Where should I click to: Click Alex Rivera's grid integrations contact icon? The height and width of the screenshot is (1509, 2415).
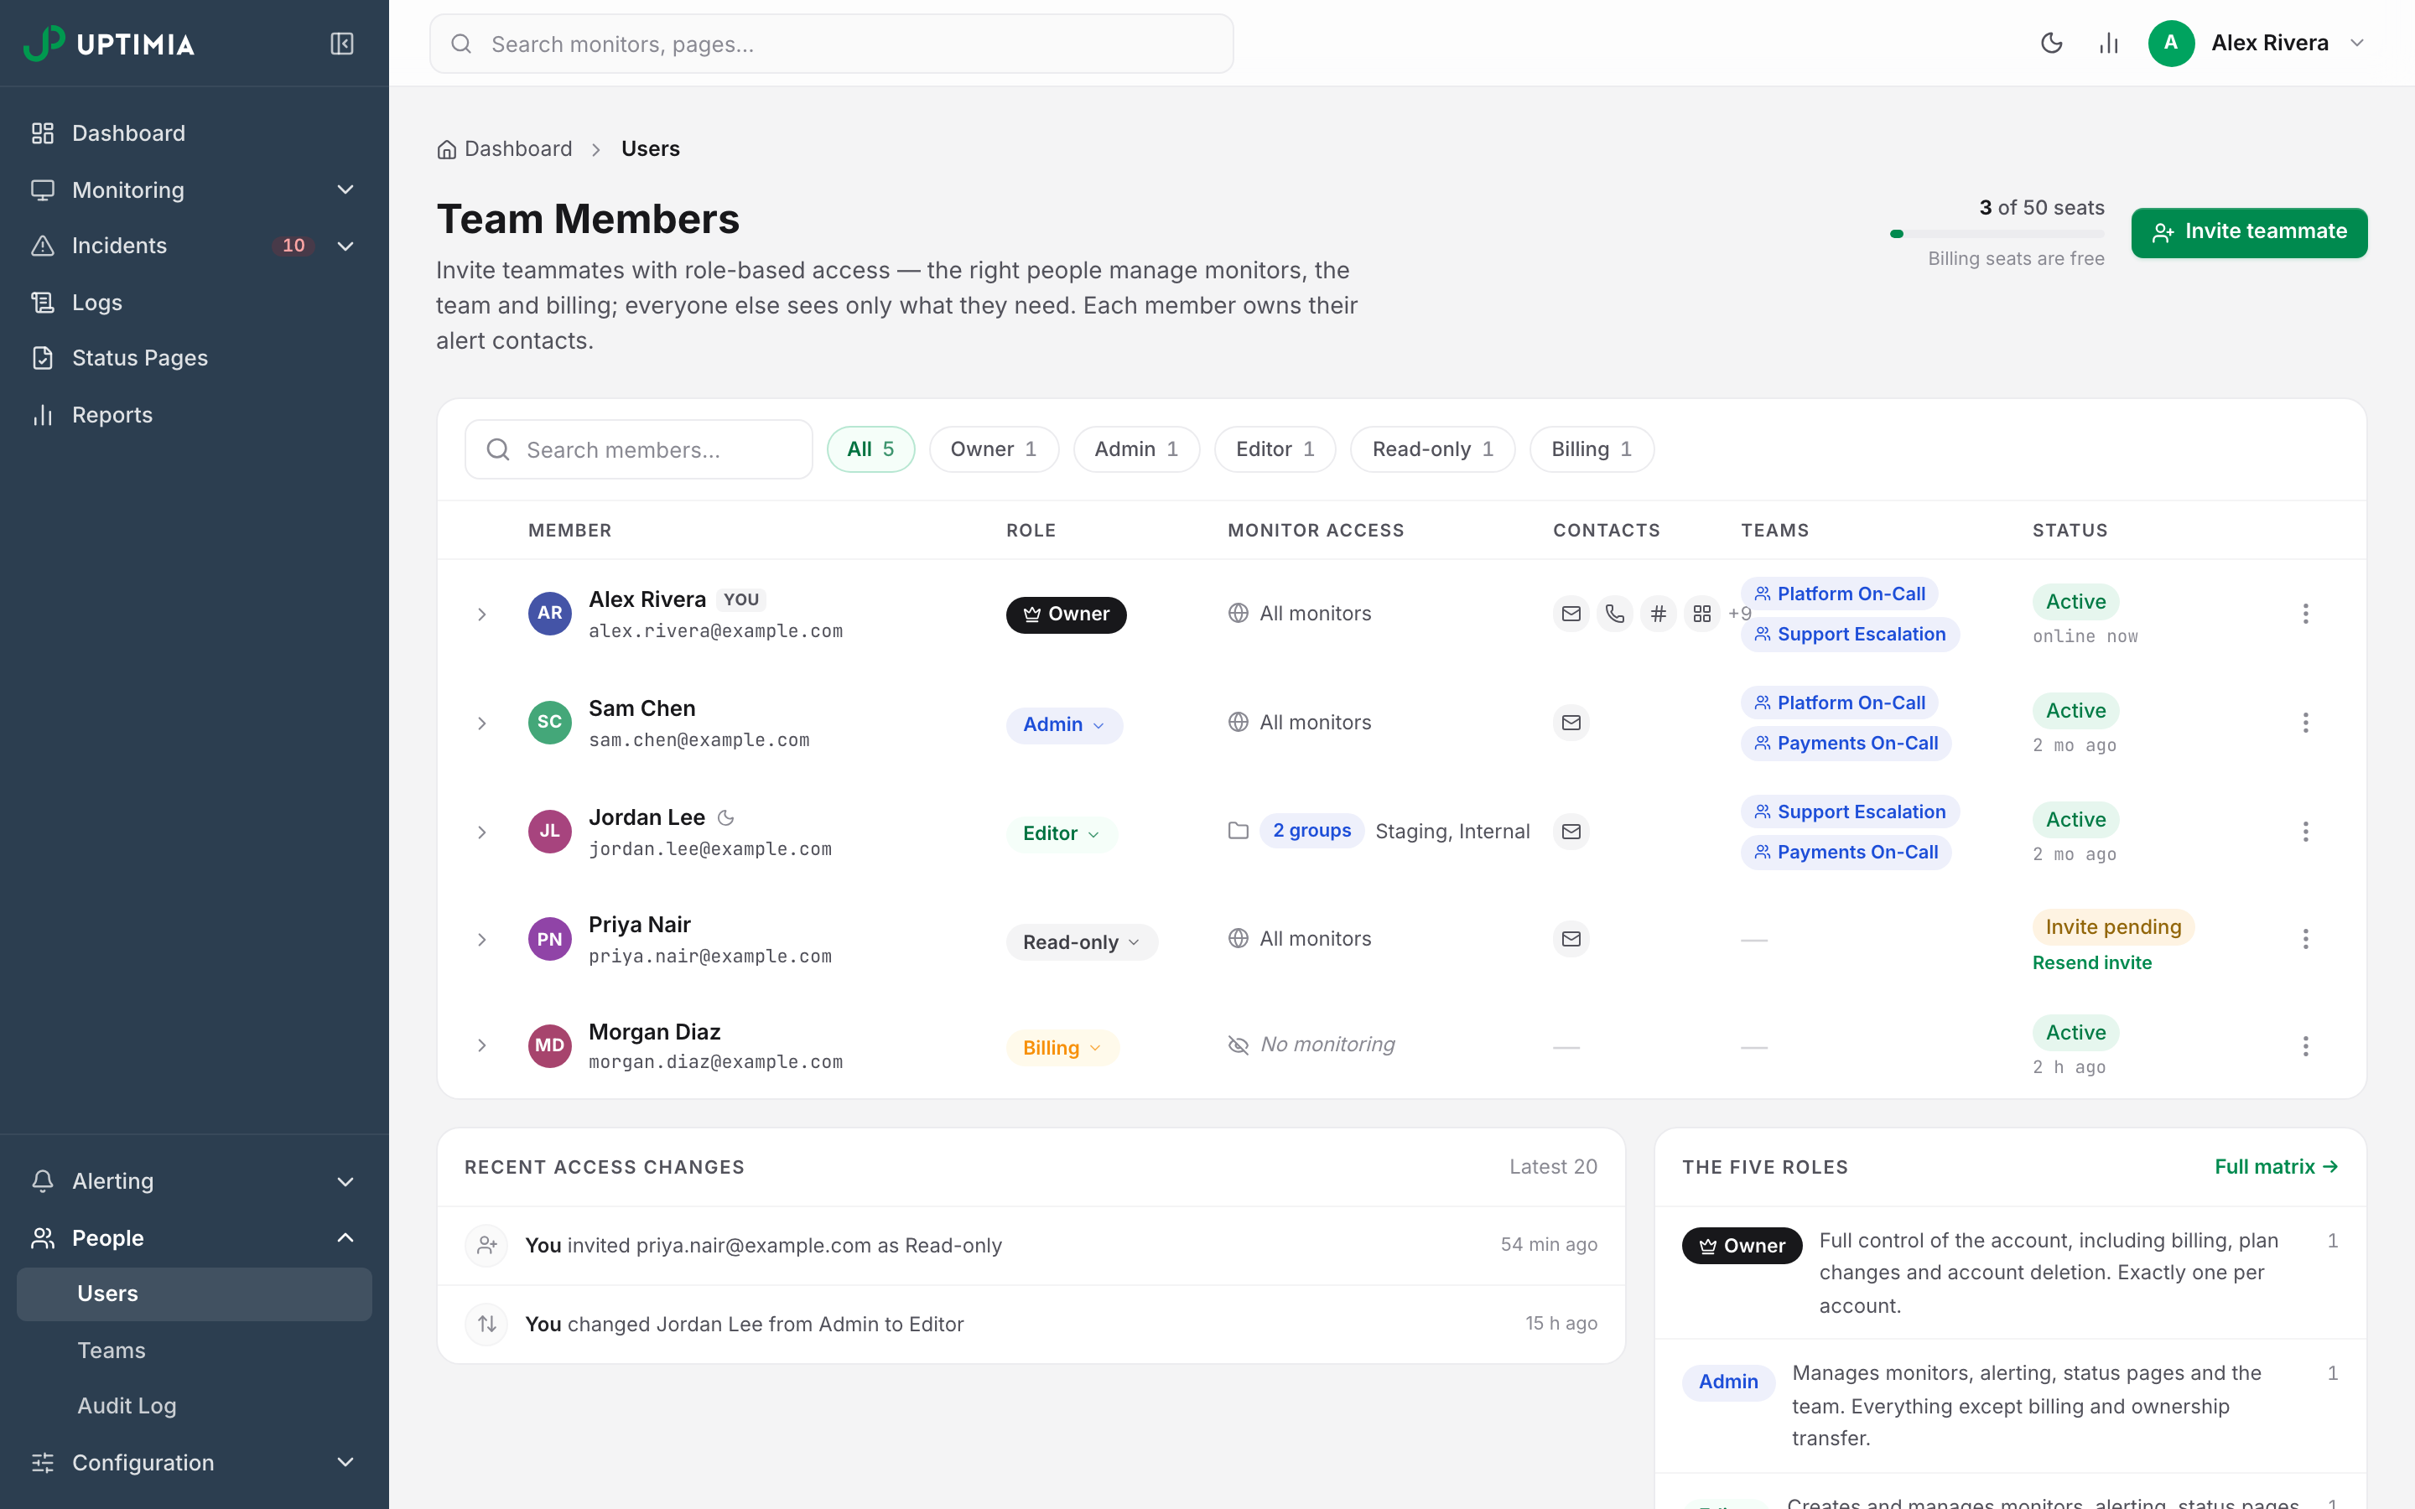pyautogui.click(x=1702, y=614)
